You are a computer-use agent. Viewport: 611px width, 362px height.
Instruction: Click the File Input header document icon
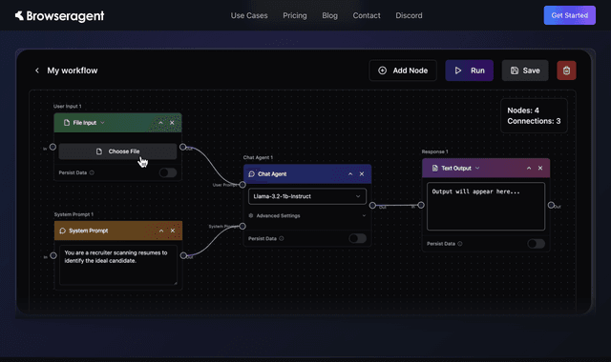67,123
